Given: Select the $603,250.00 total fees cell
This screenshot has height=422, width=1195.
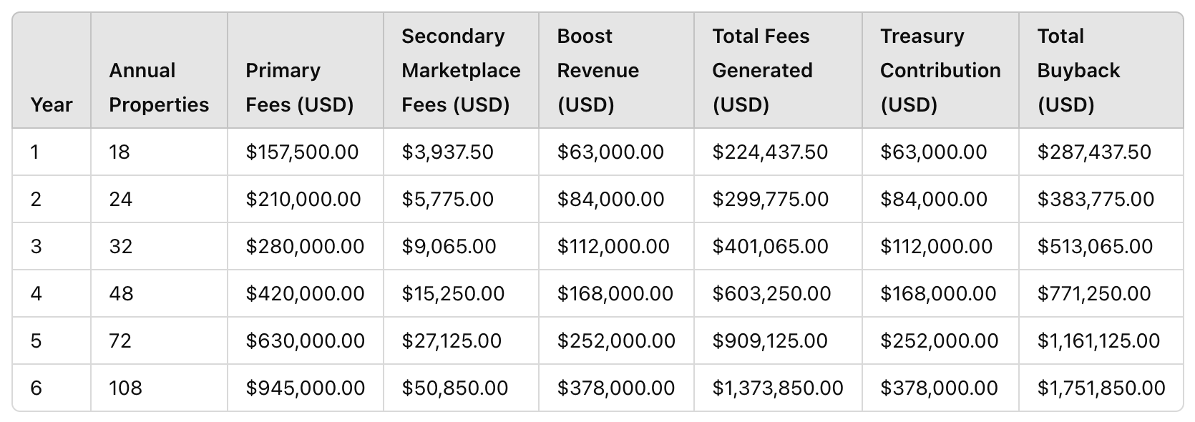Looking at the screenshot, I should [x=771, y=293].
